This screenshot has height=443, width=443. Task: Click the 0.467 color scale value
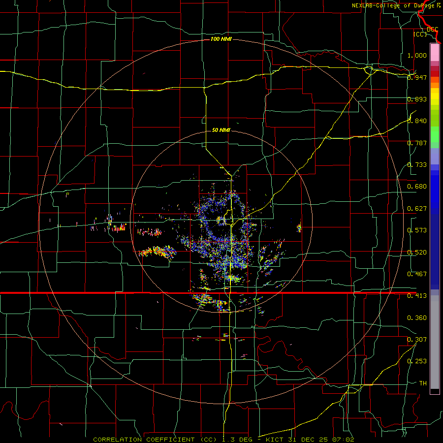click(x=417, y=274)
